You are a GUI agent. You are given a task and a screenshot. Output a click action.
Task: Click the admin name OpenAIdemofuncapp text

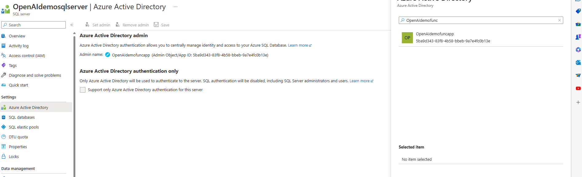coord(131,55)
